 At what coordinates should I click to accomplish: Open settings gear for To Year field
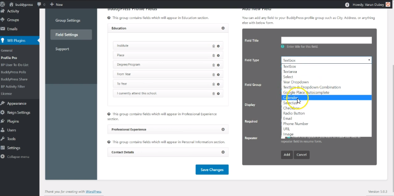(x=218, y=84)
